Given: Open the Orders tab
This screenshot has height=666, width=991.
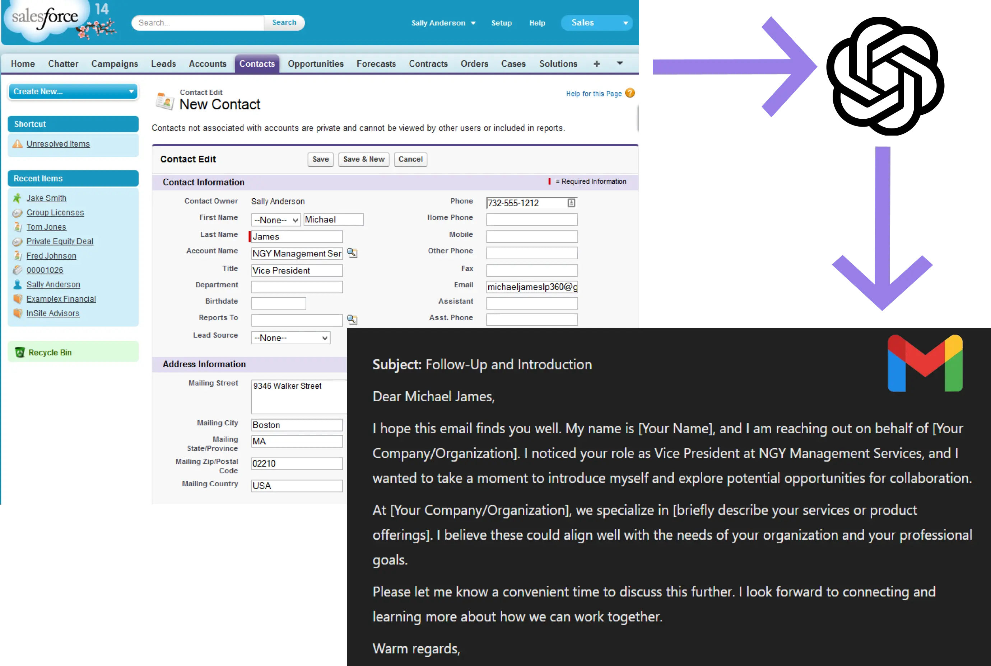Looking at the screenshot, I should click(474, 64).
